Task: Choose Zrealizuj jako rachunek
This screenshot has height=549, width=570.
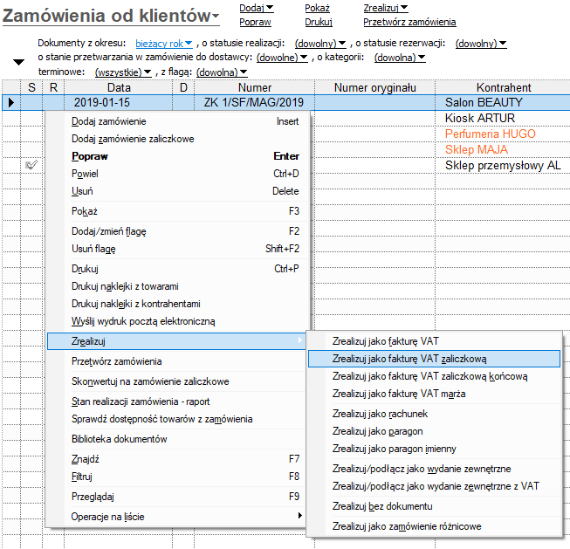Action: click(x=434, y=414)
